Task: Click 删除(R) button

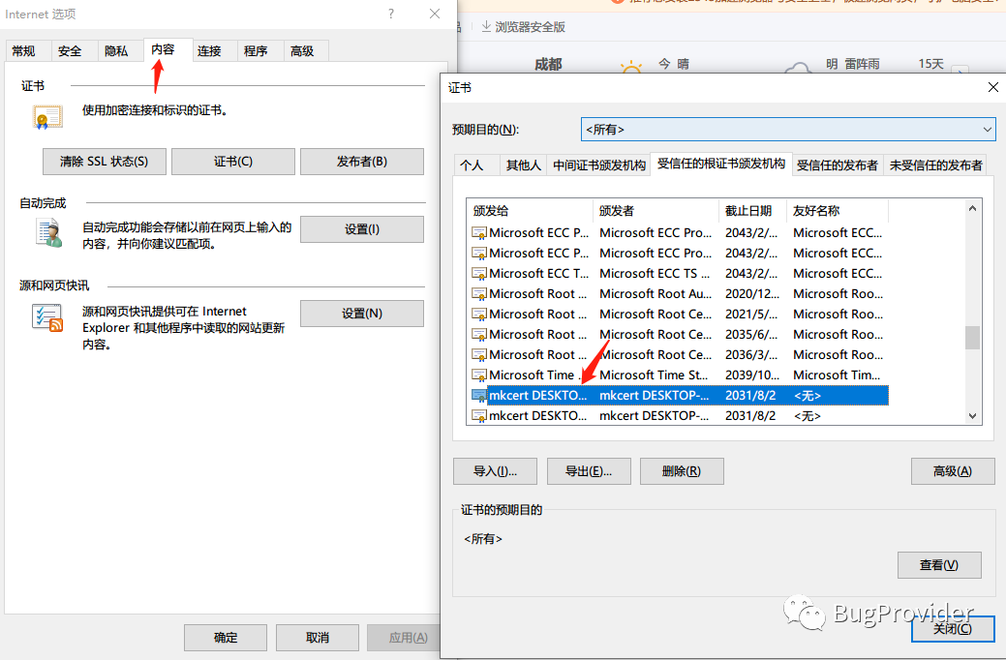Action: [682, 471]
